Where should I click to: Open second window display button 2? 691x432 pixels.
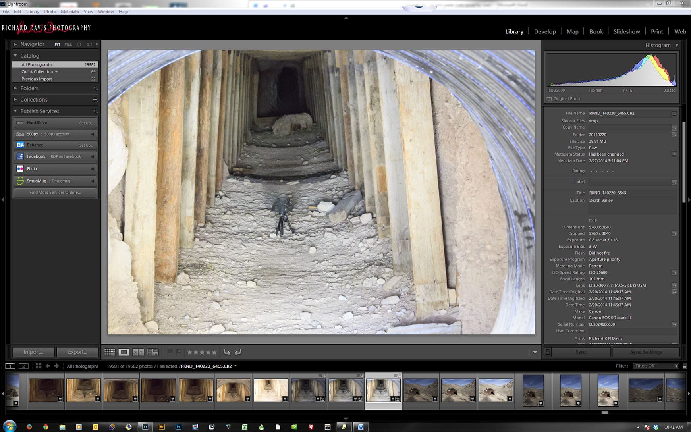(23, 366)
